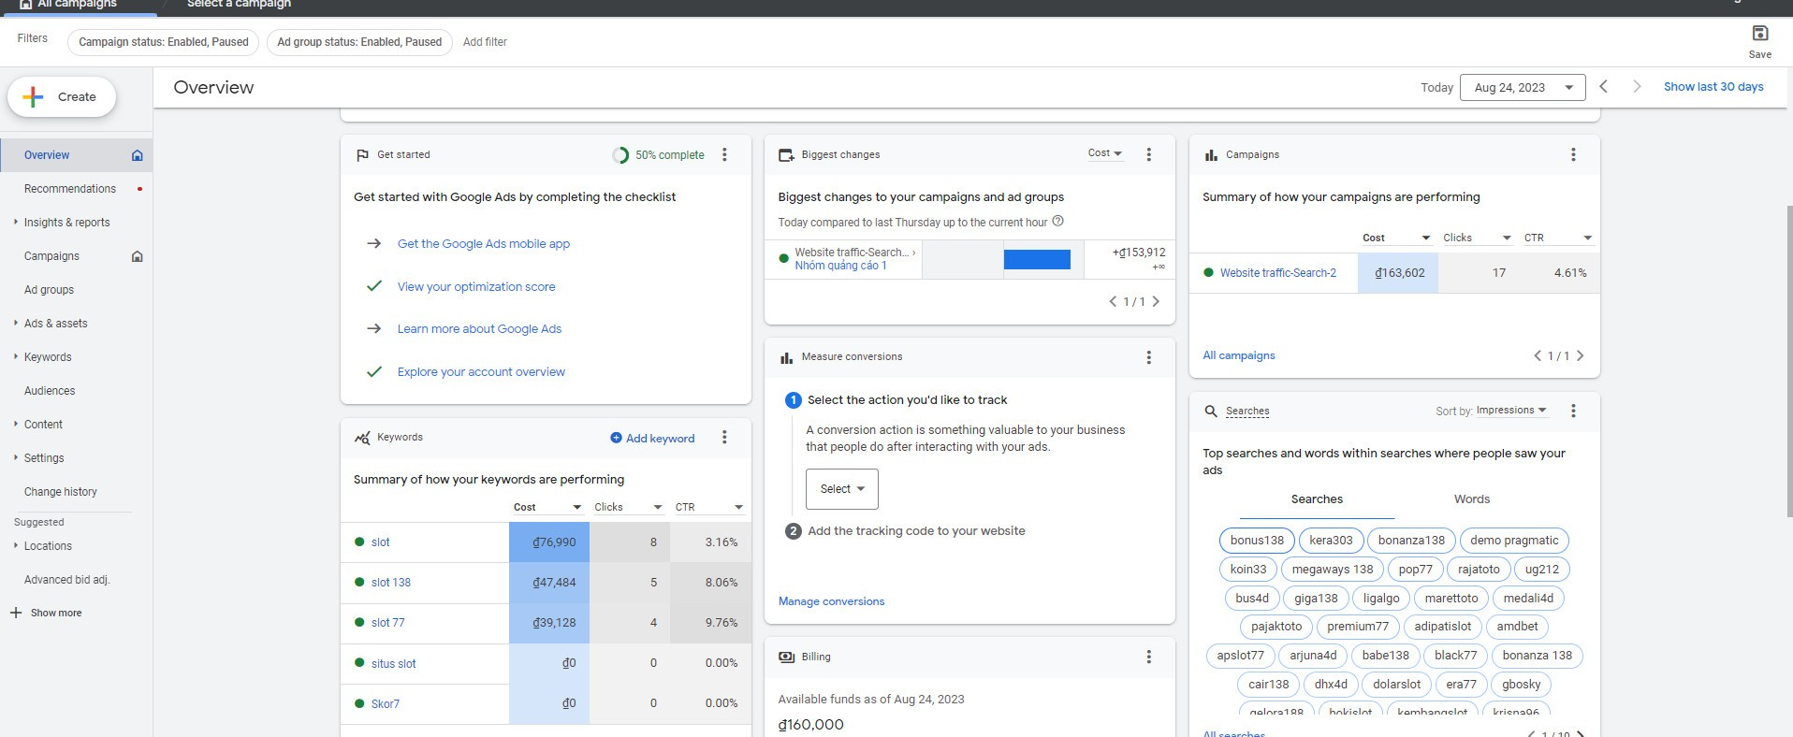
Task: Click Show last 30 days link
Action: click(1713, 87)
